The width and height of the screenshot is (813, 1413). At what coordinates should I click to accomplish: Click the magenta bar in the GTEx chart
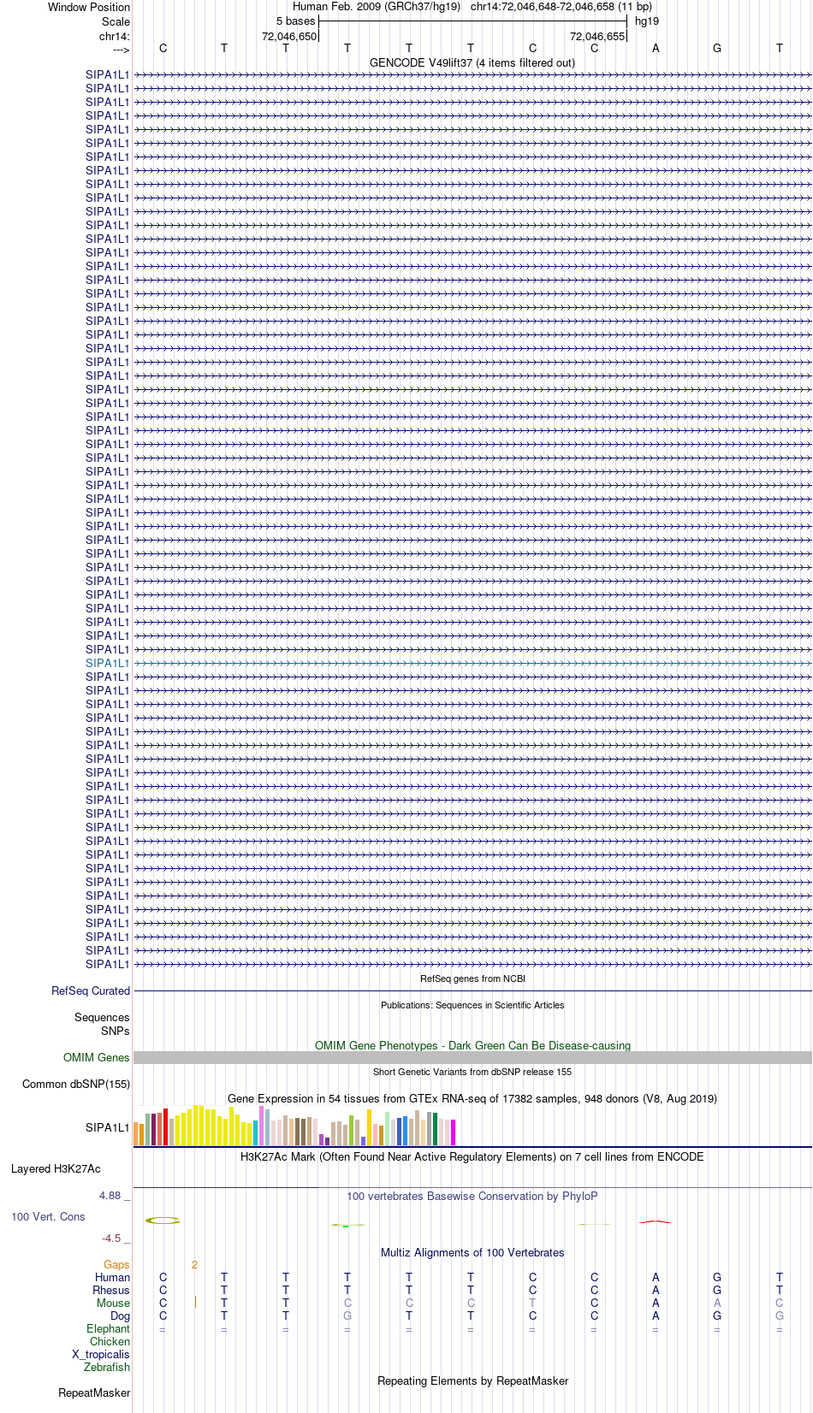pyautogui.click(x=453, y=1132)
